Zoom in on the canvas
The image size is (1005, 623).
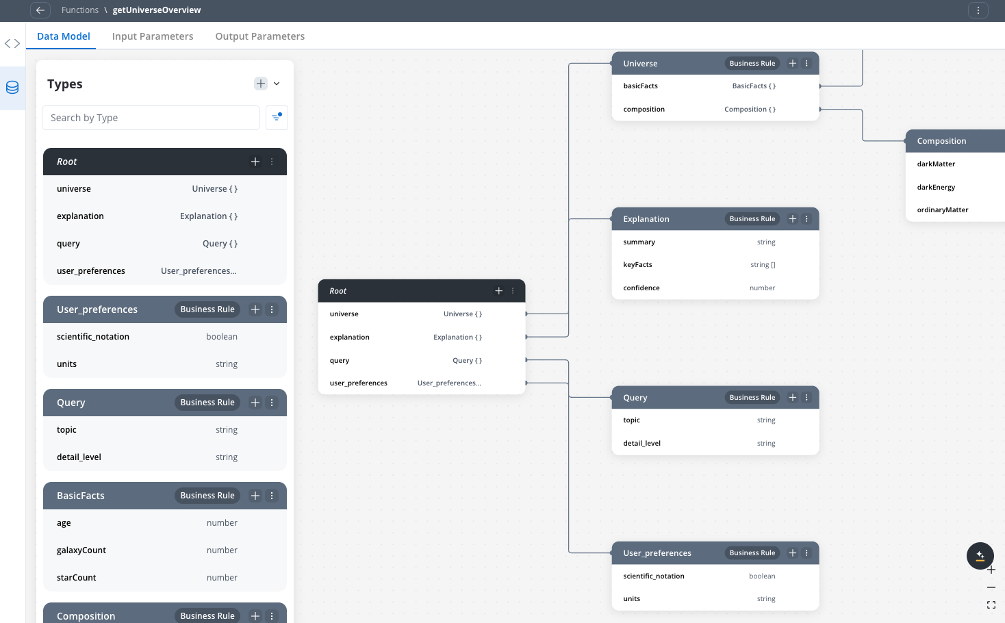point(991,570)
